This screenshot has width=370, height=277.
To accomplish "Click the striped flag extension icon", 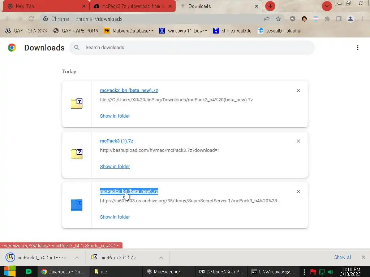I will [x=316, y=19].
